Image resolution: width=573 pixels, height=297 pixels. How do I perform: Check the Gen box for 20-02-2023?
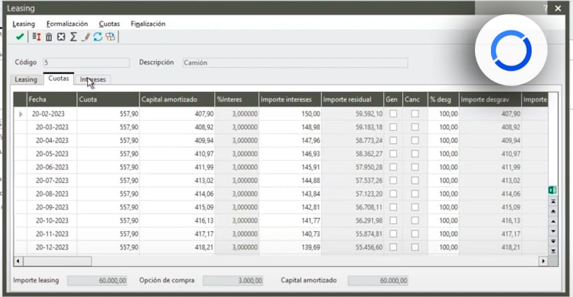tap(393, 114)
